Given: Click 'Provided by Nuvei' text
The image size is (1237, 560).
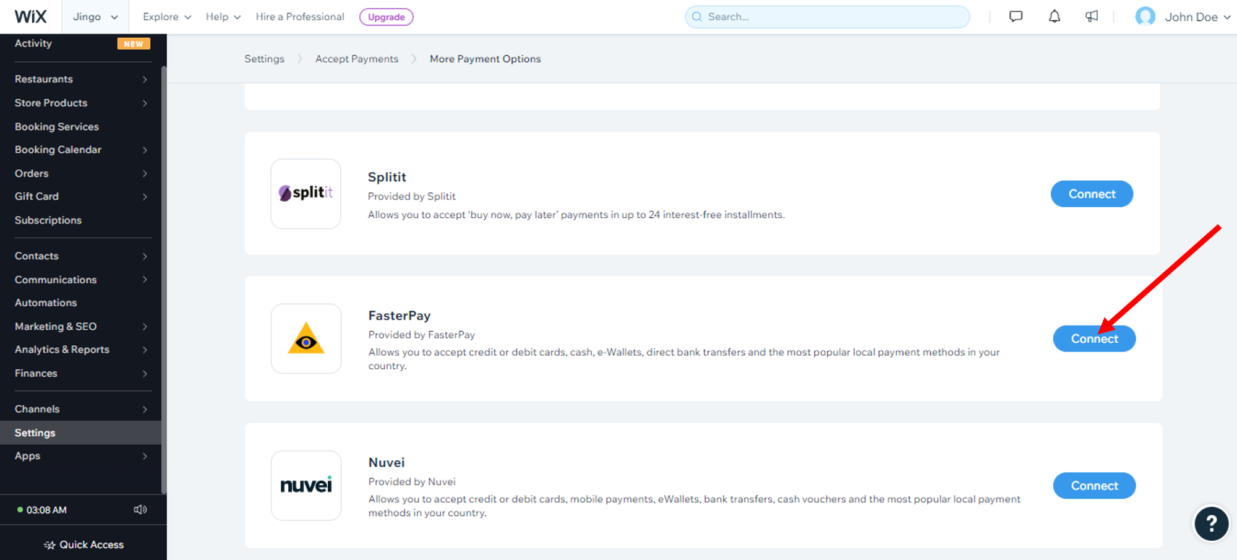Looking at the screenshot, I should pos(412,481).
